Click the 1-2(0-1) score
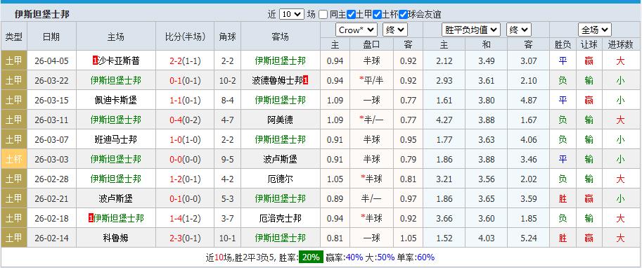This screenshot has height=268, width=642. pyautogui.click(x=185, y=179)
